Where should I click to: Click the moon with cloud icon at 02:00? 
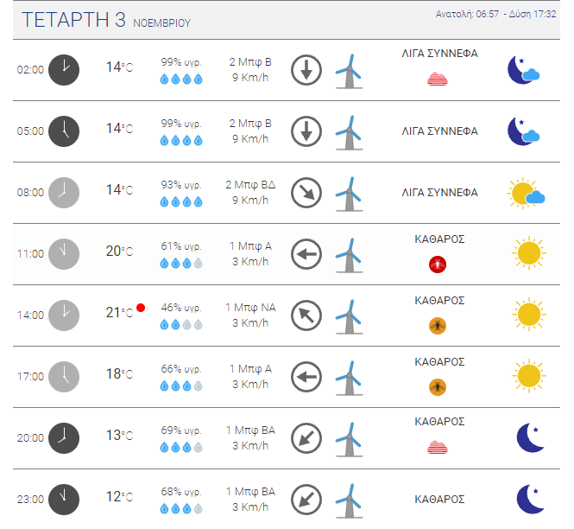click(523, 70)
